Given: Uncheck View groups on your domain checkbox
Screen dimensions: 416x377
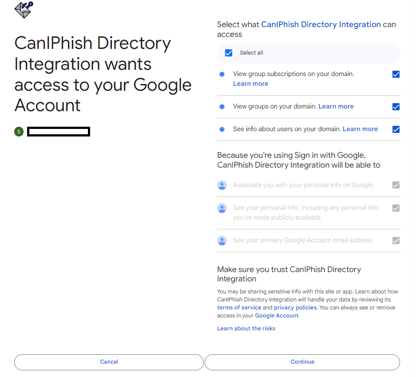Looking at the screenshot, I should [x=396, y=107].
